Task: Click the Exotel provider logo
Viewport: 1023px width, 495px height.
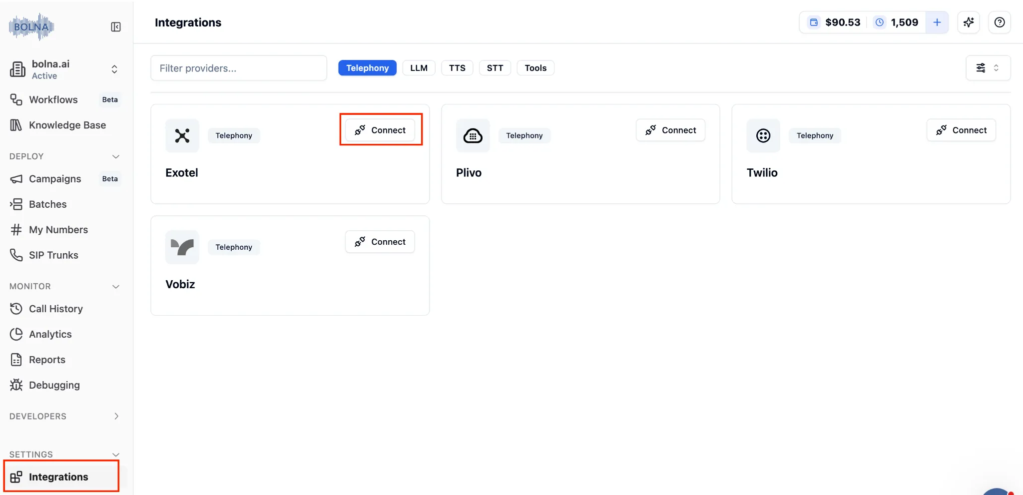Action: [182, 135]
